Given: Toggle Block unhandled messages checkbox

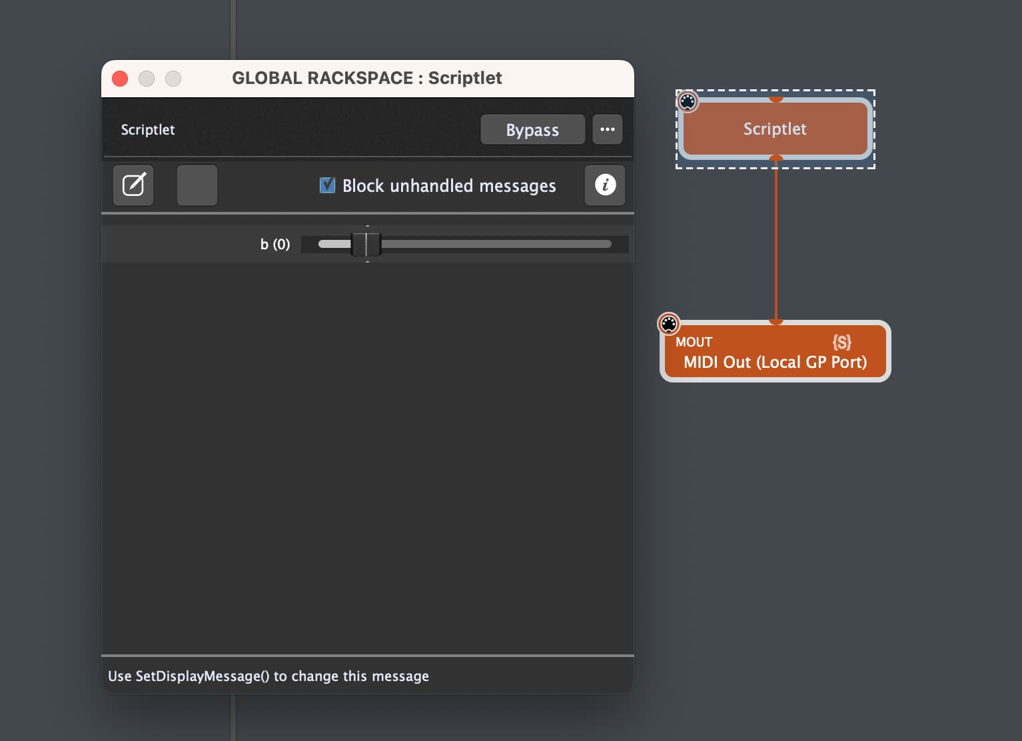Looking at the screenshot, I should (x=327, y=185).
